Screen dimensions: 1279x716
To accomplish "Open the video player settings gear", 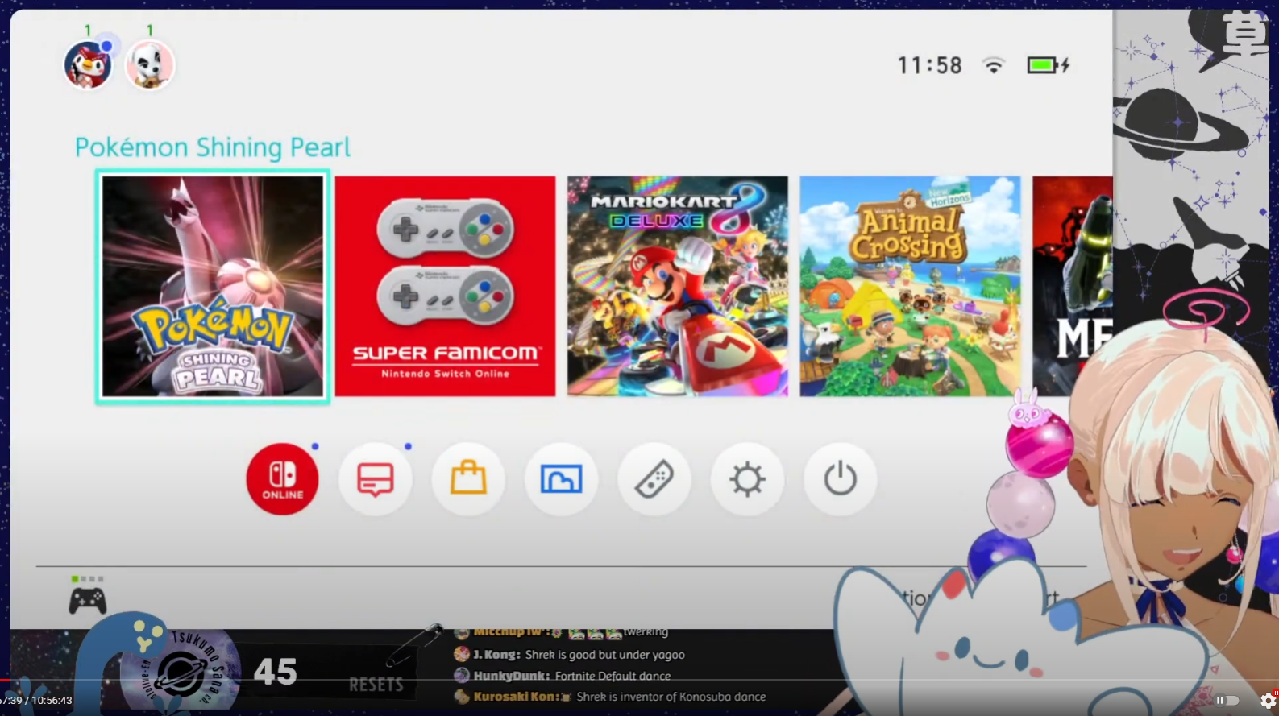I will pyautogui.click(x=1268, y=701).
